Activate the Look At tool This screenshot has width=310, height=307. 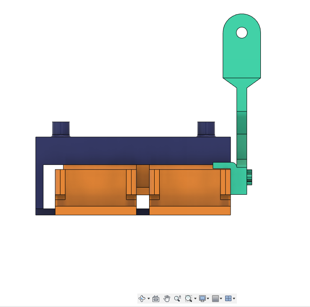pyautogui.click(x=156, y=299)
